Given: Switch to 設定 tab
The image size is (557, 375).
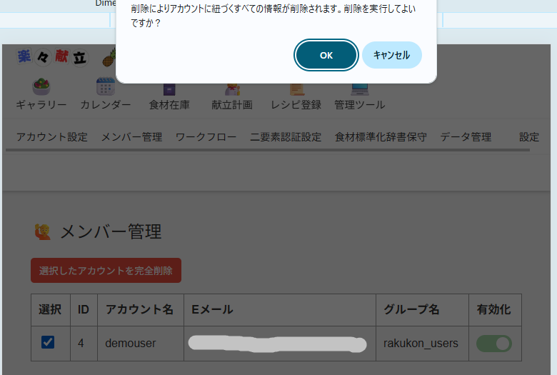Looking at the screenshot, I should (529, 137).
